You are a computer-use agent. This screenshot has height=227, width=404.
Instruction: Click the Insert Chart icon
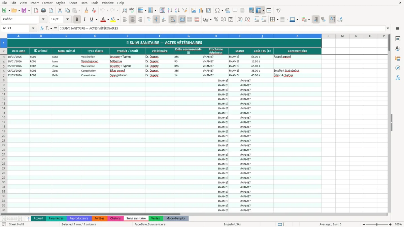coord(201,10)
